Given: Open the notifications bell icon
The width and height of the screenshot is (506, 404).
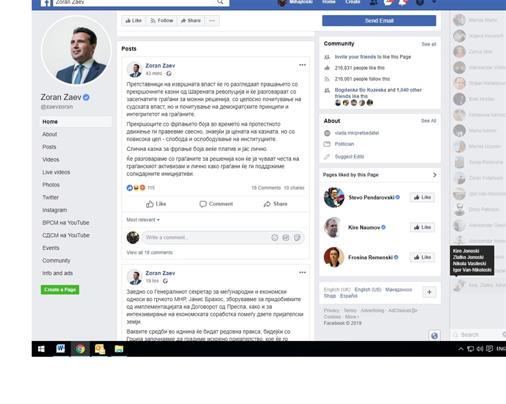Looking at the screenshot, I should click(402, 3).
